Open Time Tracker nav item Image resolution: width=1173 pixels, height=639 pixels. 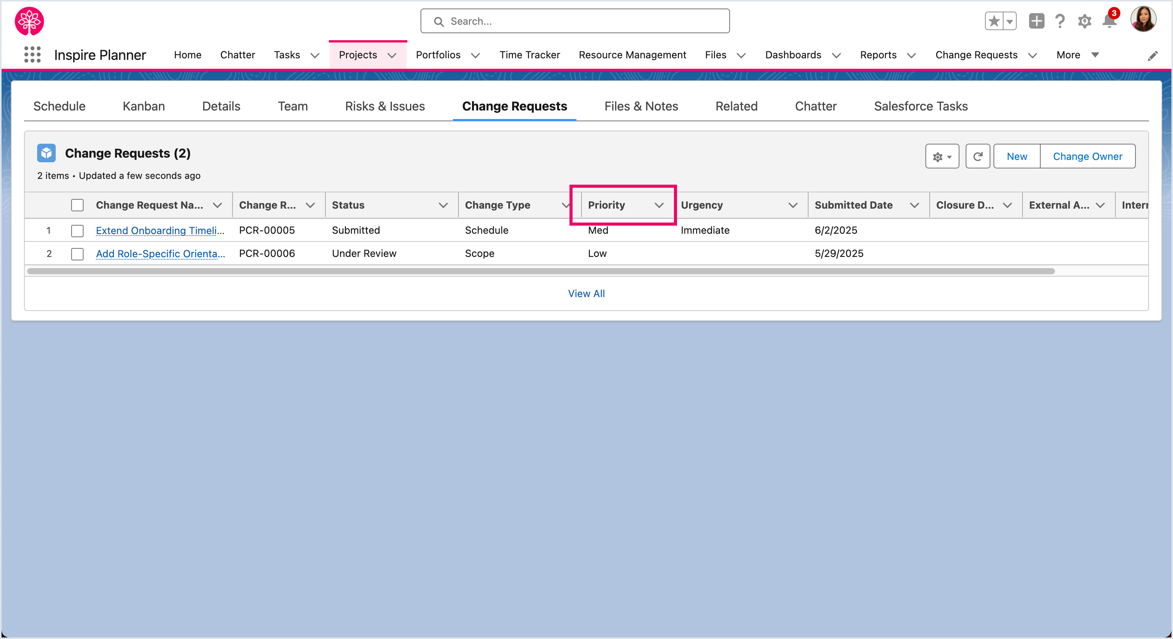[x=530, y=55]
